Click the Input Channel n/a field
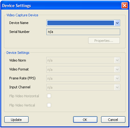 coord(83,87)
